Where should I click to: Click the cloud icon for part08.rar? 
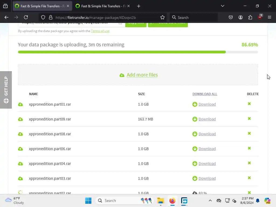tap(20, 134)
